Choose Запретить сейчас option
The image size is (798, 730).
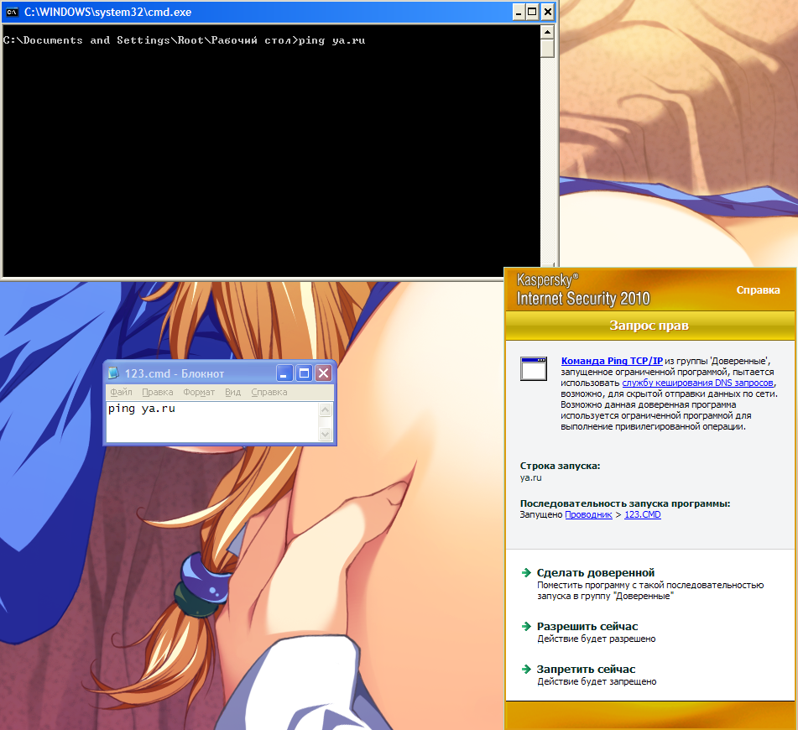pos(586,669)
